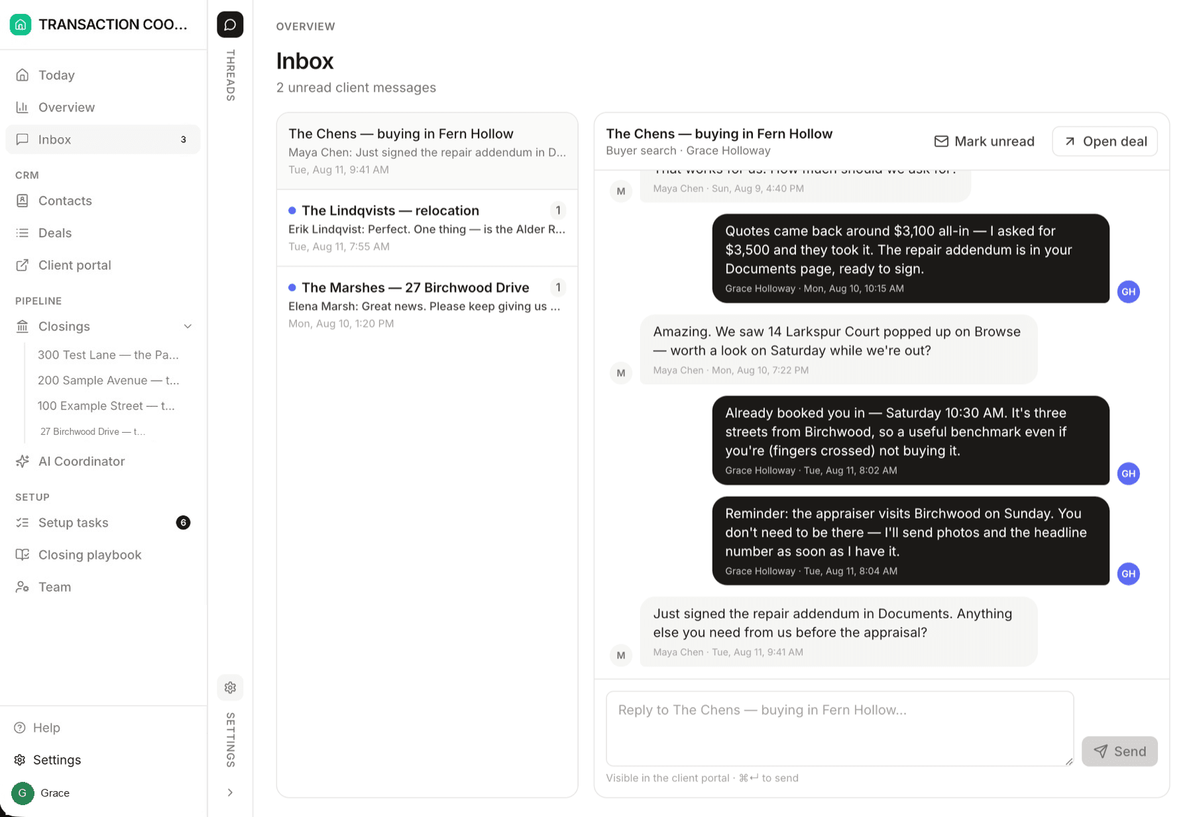Select 300 Test Lane closing

tap(109, 354)
